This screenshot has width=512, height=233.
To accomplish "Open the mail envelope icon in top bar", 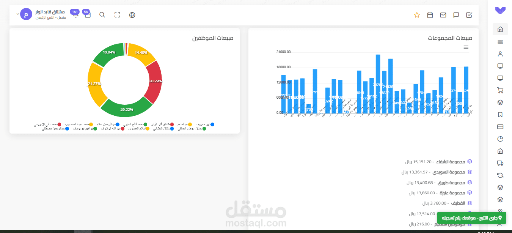I will click(443, 15).
